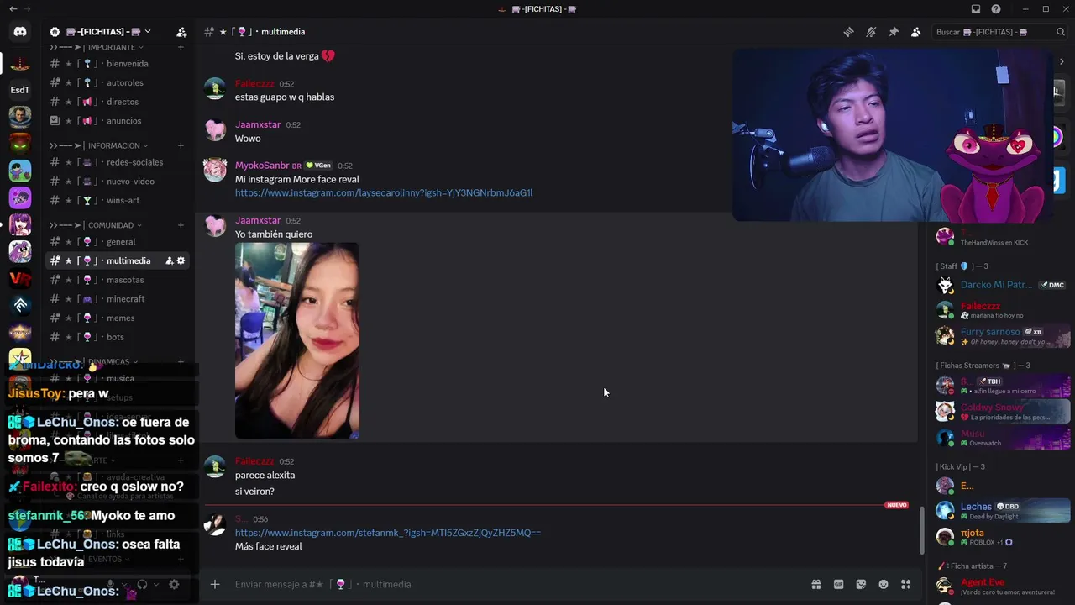This screenshot has width=1075, height=605.
Task: Click MyokoSanbr avatar in chat
Action: tap(215, 170)
